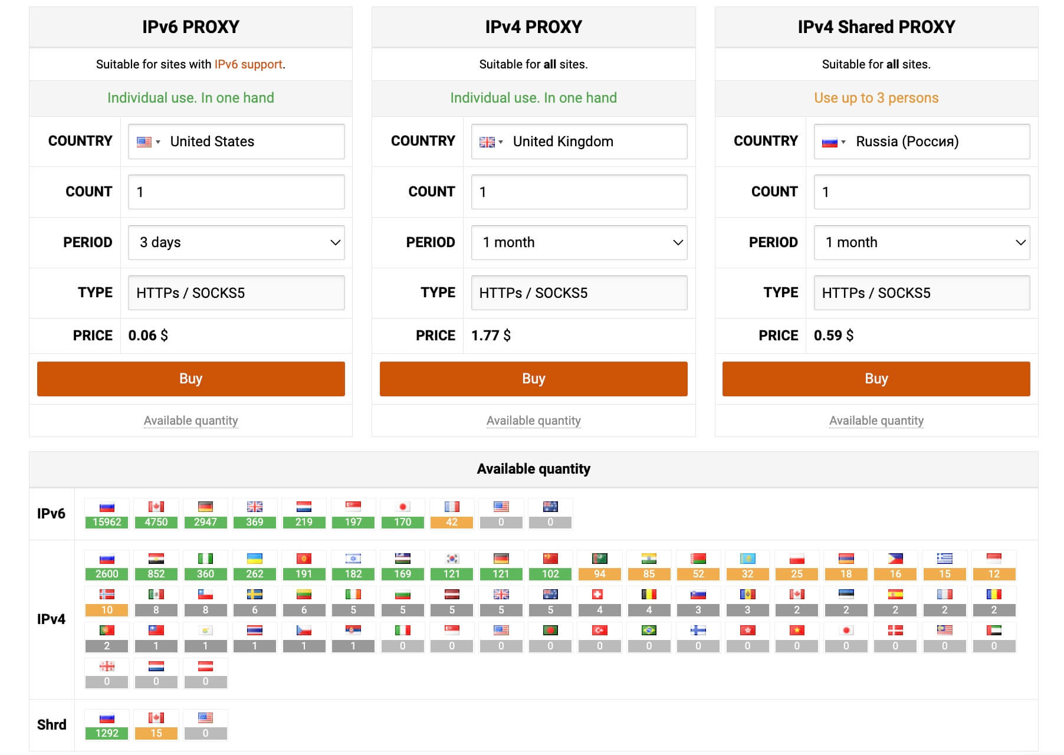Click Buy in the IPv4 PROXY column
Screen dimensions: 1064x755
pyautogui.click(x=533, y=379)
